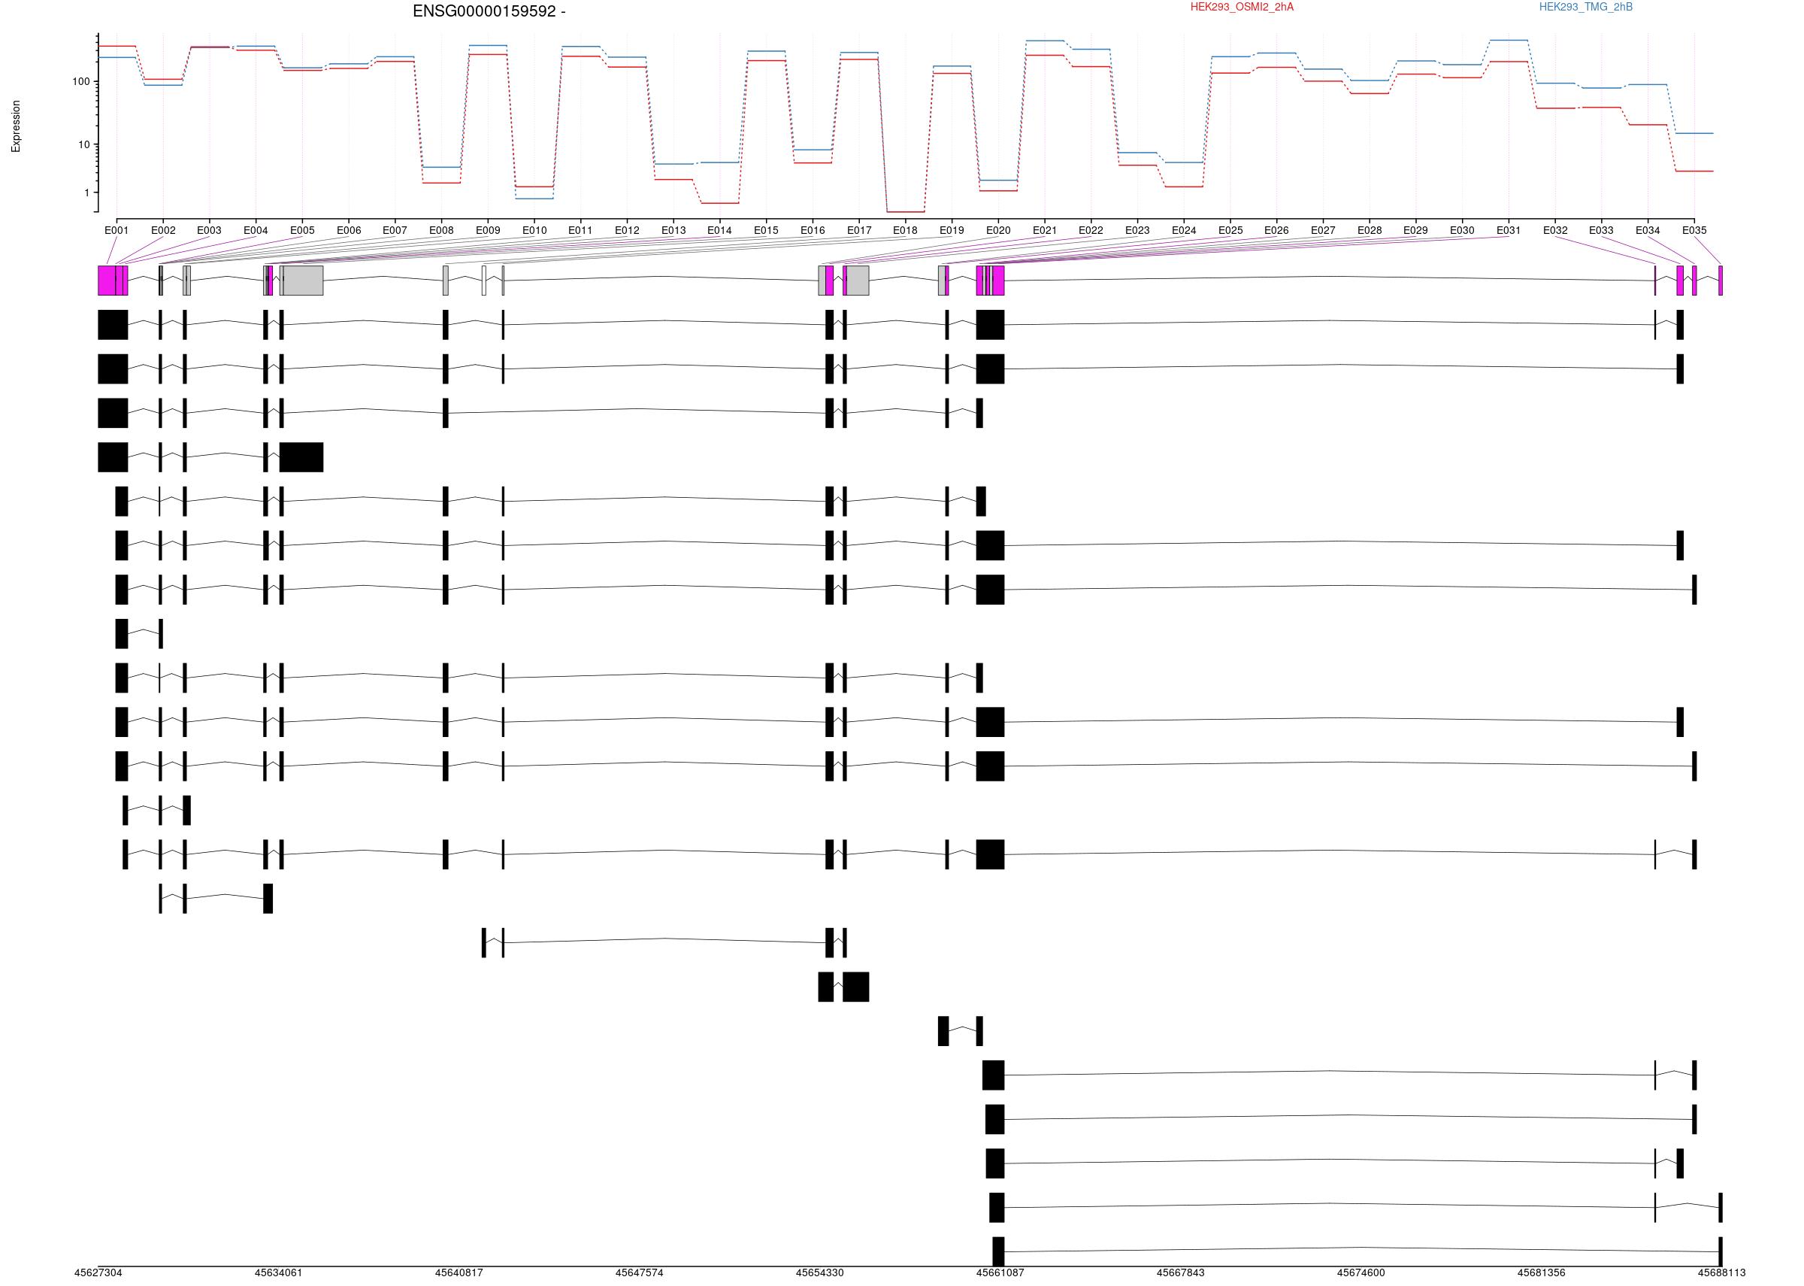Click the exon label E022

[1091, 230]
